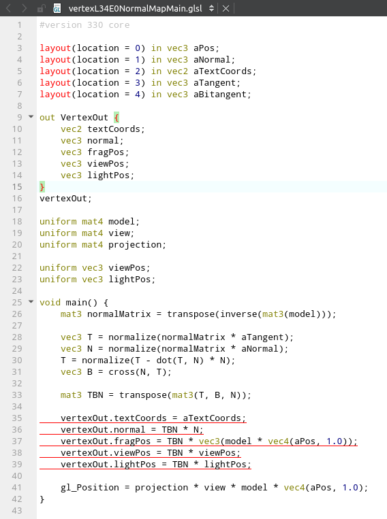Go forward to the next editor location
The width and height of the screenshot is (387, 519).
[25, 8]
